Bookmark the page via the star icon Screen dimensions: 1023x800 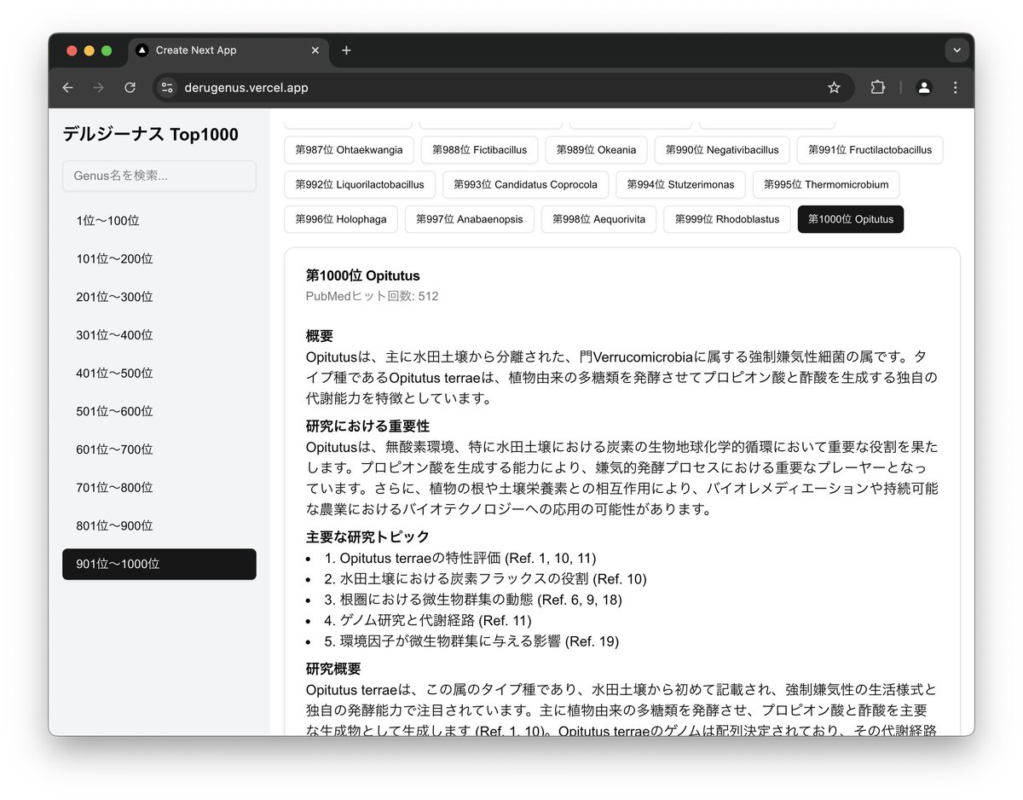click(x=834, y=87)
